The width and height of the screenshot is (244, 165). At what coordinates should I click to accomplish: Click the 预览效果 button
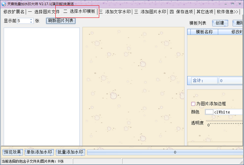click(x=13, y=152)
